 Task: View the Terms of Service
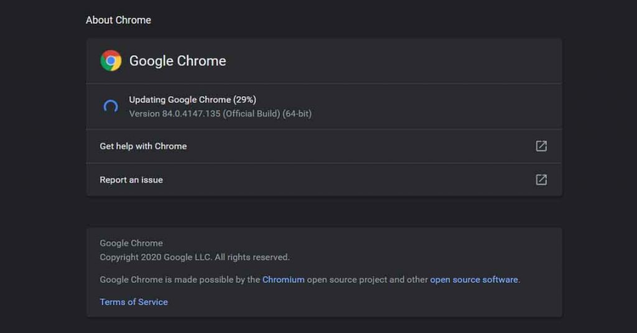pyautogui.click(x=134, y=302)
